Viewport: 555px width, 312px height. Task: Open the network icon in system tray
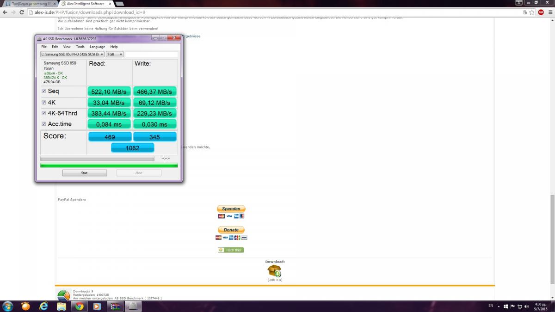pyautogui.click(x=520, y=306)
